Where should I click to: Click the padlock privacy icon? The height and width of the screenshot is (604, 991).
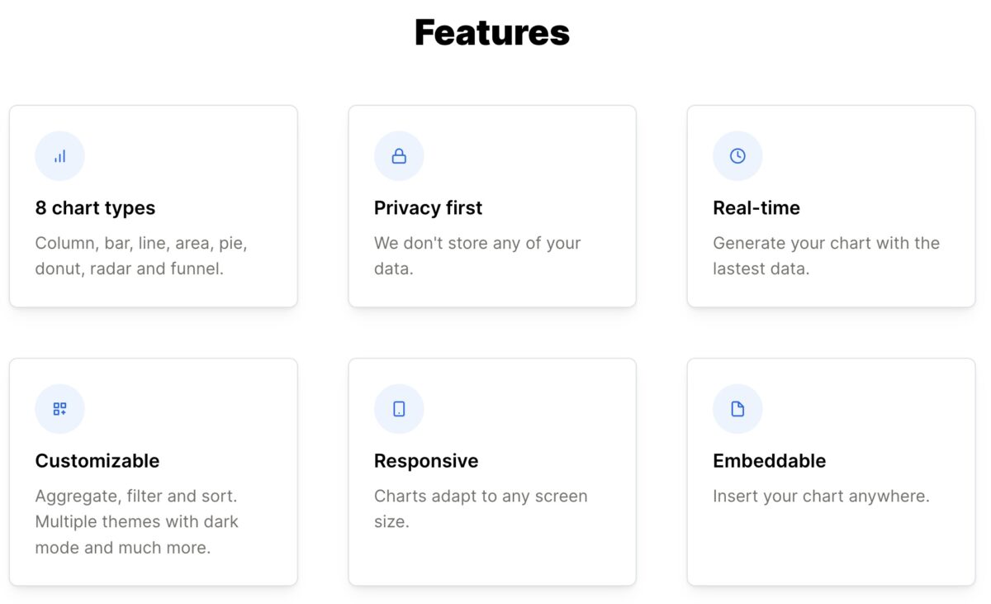tap(399, 156)
